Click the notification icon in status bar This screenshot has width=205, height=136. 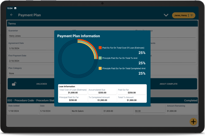(15, 8)
